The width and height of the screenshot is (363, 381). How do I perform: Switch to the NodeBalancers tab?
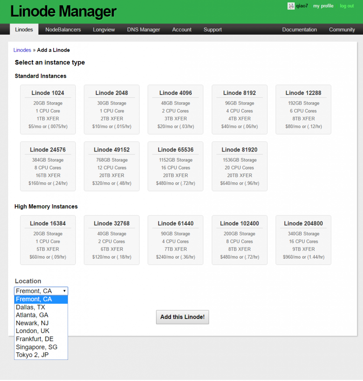tap(63, 30)
